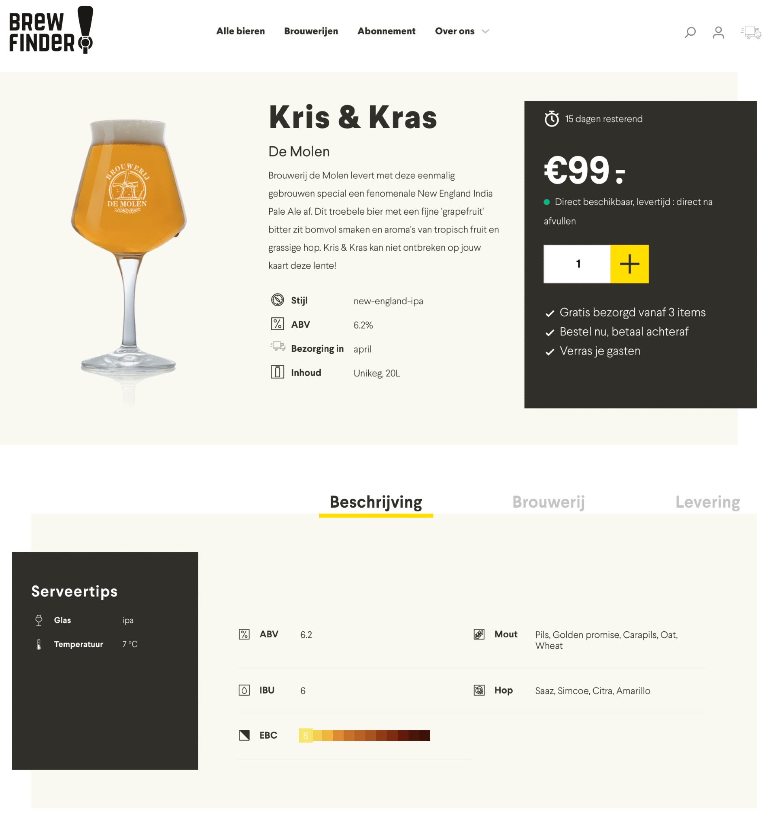769x827 pixels.
Task: Open the Brouwerijen menu item
Action: click(311, 31)
